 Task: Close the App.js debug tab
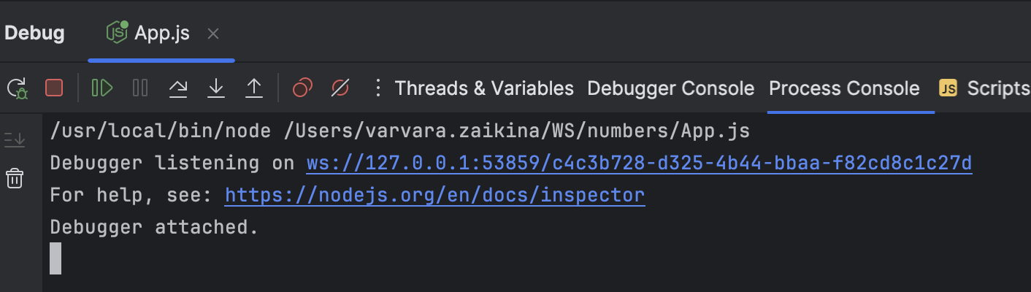pos(213,34)
